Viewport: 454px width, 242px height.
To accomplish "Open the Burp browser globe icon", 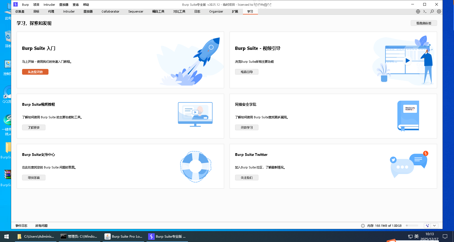I will click(418, 11).
